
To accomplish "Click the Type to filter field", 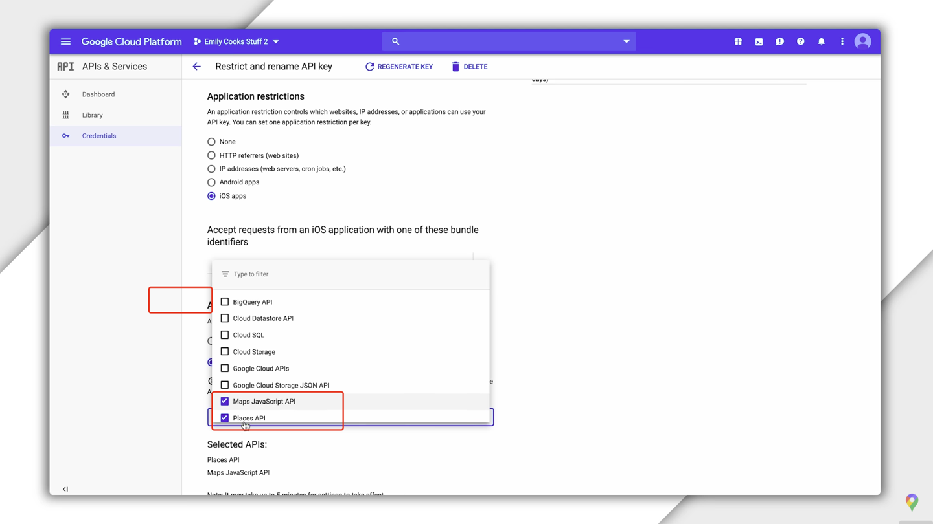I will pyautogui.click(x=351, y=274).
